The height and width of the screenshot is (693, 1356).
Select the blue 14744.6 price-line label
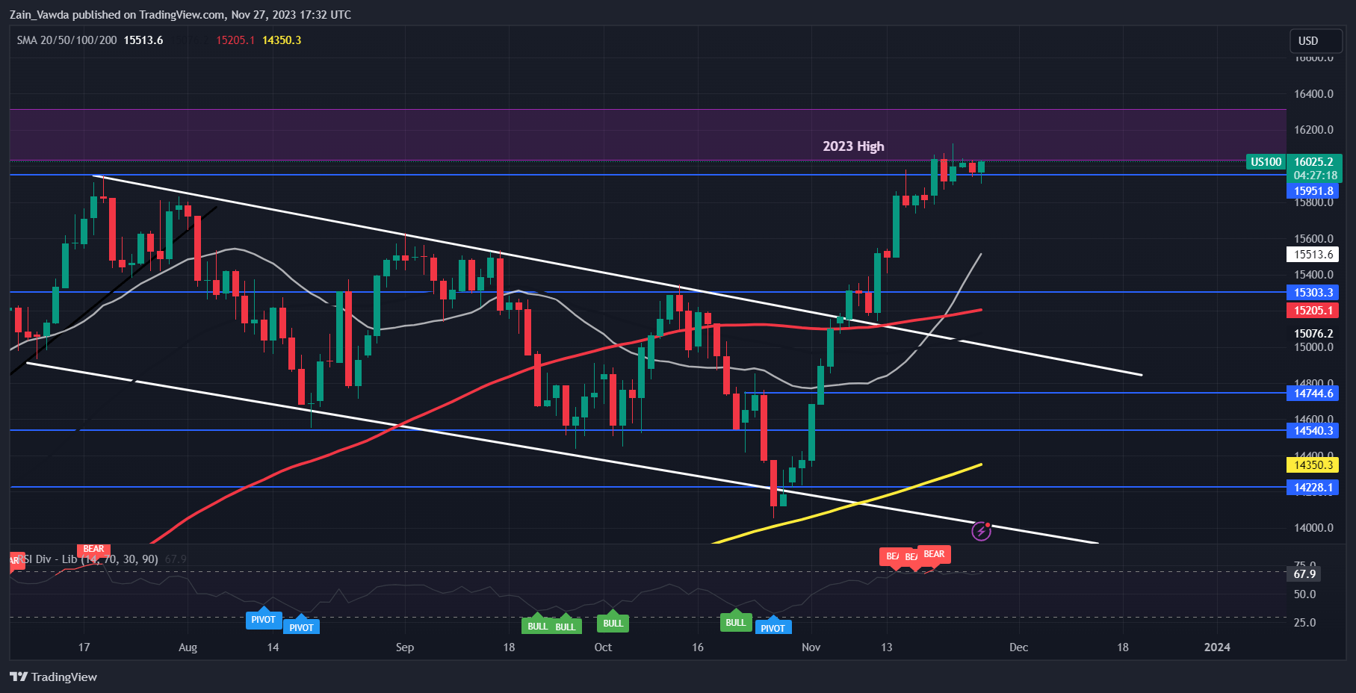(x=1313, y=394)
